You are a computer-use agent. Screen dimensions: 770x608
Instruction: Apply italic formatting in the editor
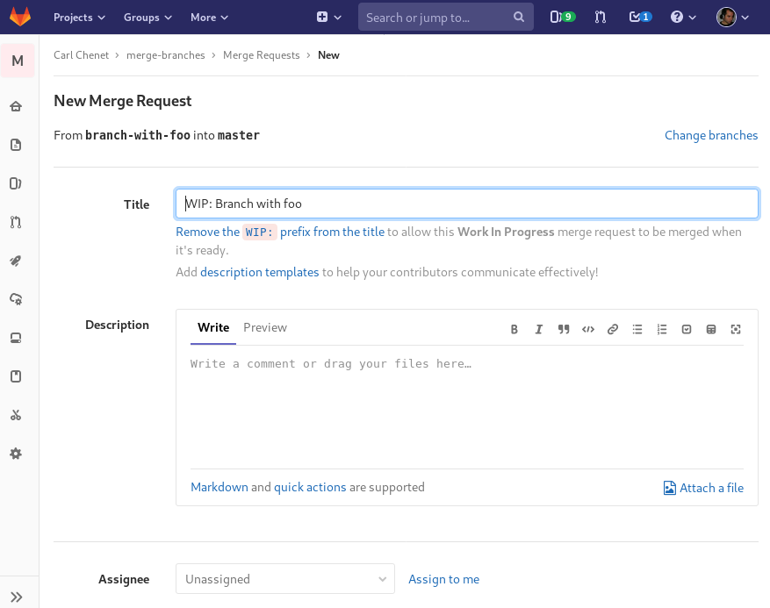(538, 329)
